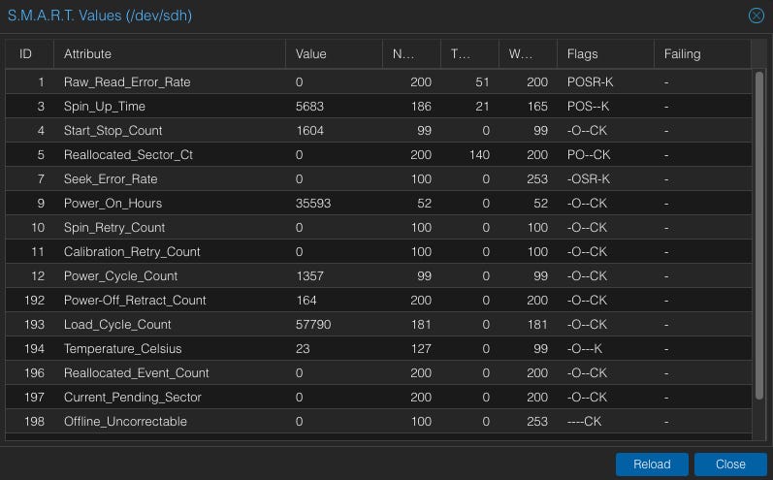Click the value 35593 for Power_On_Hours
Viewport: 773px width, 480px height.
click(313, 203)
